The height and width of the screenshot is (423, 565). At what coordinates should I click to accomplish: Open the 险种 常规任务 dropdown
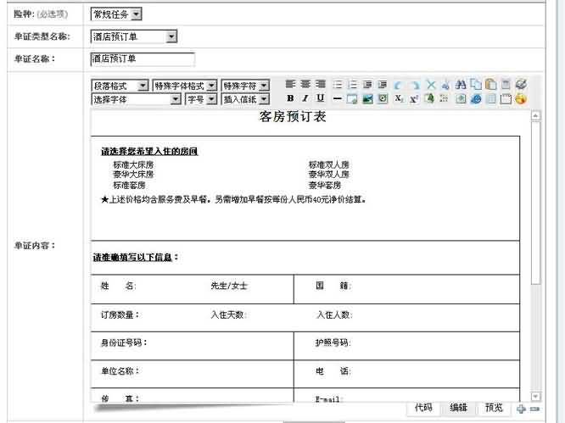click(116, 14)
